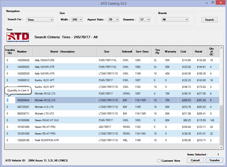Image resolution: width=227 pixels, height=167 pixels.
Task: Close the ATD Catalog window
Action: pos(221,3)
